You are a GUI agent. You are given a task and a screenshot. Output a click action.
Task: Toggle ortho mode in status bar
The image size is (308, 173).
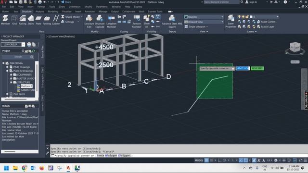219,161
